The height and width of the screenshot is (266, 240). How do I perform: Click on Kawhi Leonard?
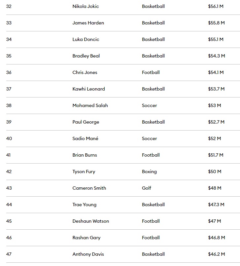coord(88,89)
